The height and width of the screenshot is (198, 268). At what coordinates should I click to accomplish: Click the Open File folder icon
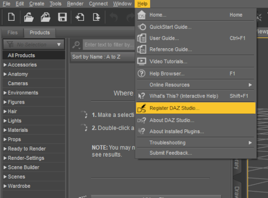(28, 17)
